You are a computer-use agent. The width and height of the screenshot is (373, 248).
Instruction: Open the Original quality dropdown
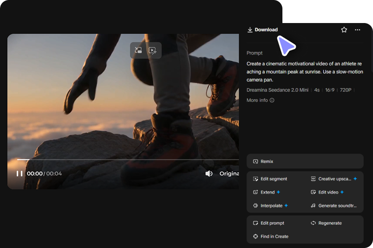point(229,174)
